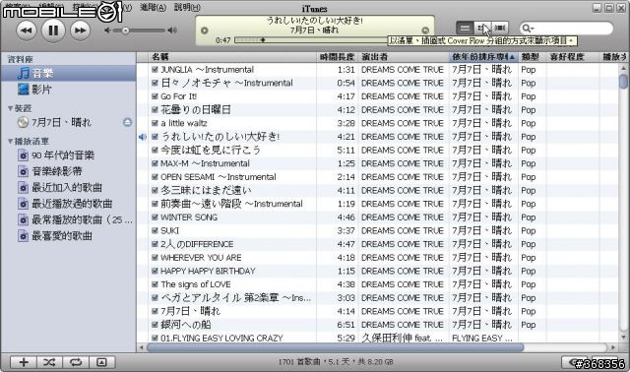The width and height of the screenshot is (630, 372).
Task: Select 銀河への船 song row
Action: click(x=378, y=325)
